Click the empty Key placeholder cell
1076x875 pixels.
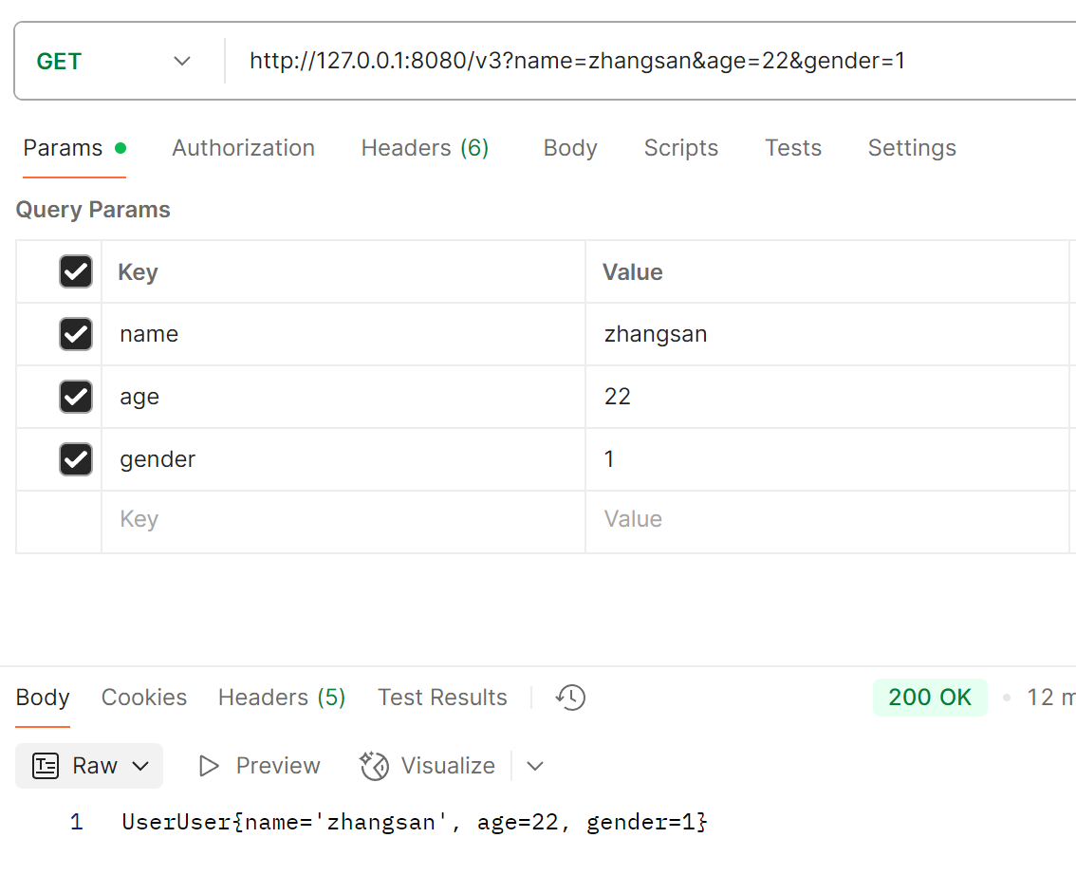click(x=342, y=519)
